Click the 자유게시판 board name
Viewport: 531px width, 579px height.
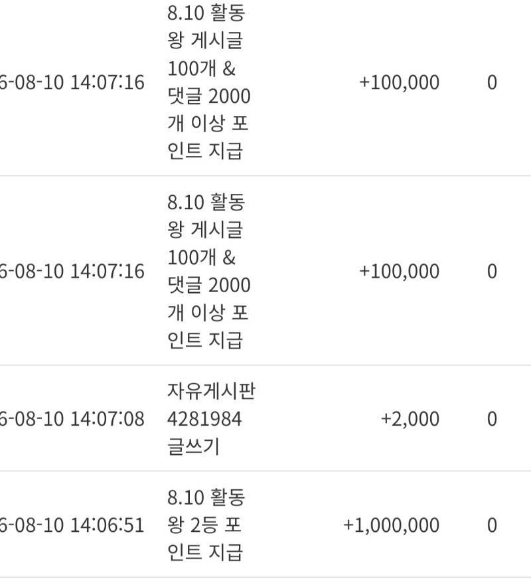click(211, 391)
